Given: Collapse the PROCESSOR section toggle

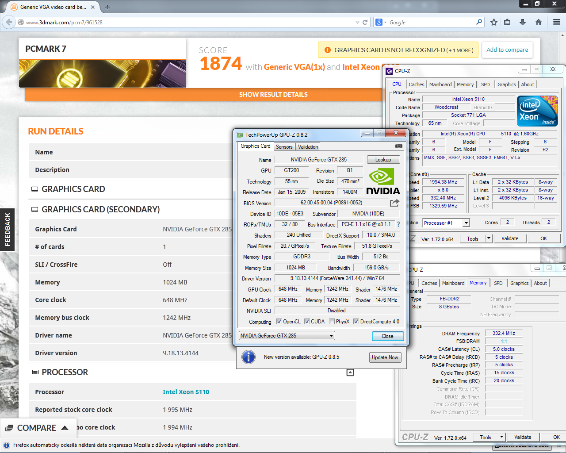Looking at the screenshot, I should pos(350,372).
